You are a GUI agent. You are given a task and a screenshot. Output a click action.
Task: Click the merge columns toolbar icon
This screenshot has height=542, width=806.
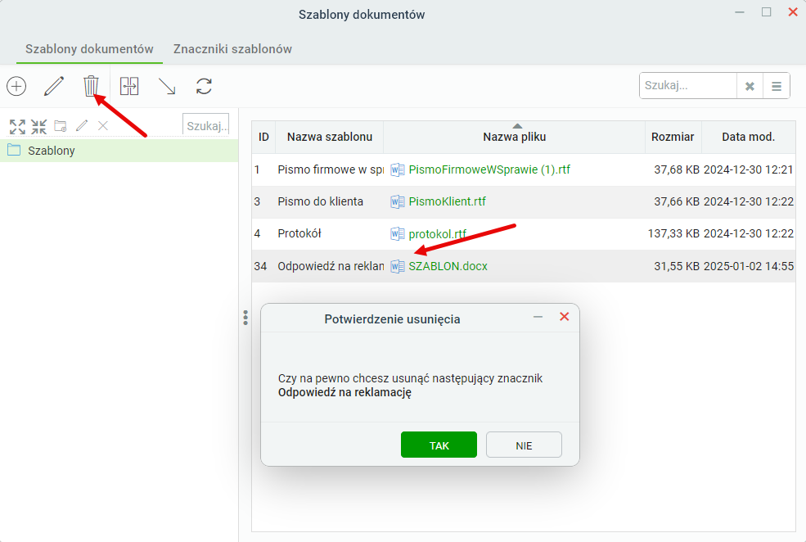pos(129,86)
